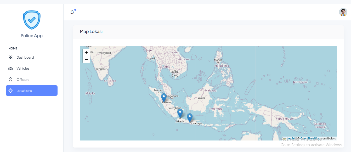Open the OpenStreetMap attribution link
Image resolution: width=351 pixels, height=152 pixels.
tap(310, 138)
